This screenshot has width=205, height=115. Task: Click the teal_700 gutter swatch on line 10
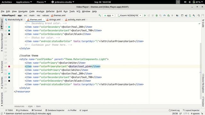pos(9,31)
